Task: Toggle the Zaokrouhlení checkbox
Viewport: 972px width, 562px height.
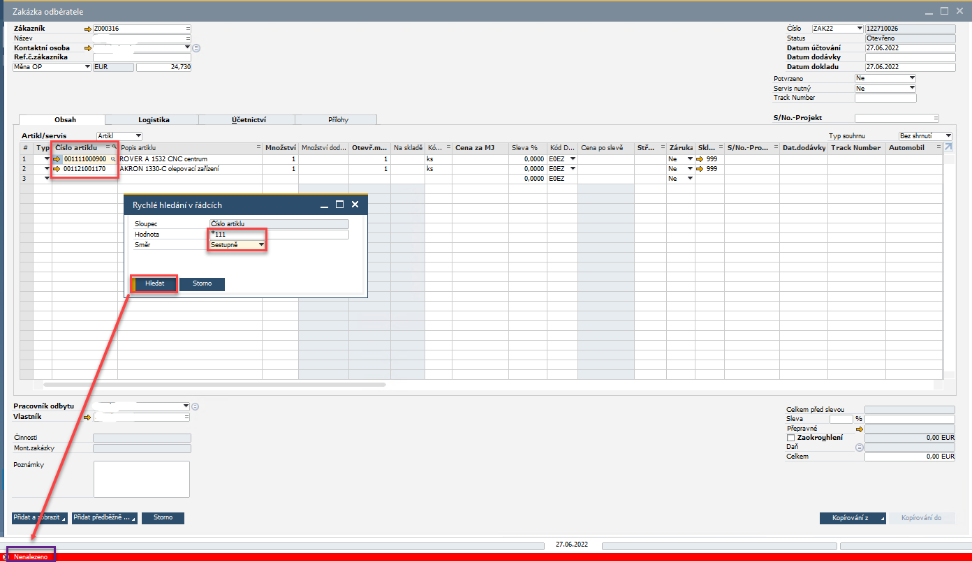Action: point(790,438)
